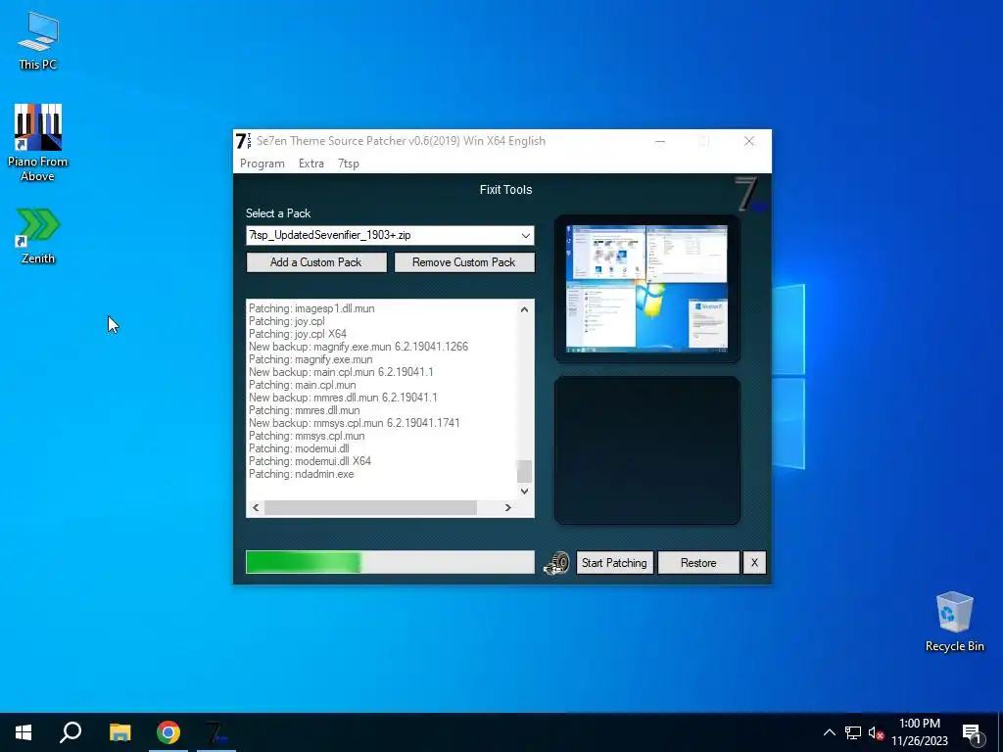Select the Piano From Above desktop shortcut
1003x752 pixels.
tap(38, 143)
